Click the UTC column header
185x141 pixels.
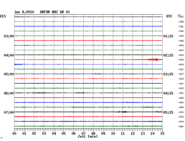click(x=169, y=16)
